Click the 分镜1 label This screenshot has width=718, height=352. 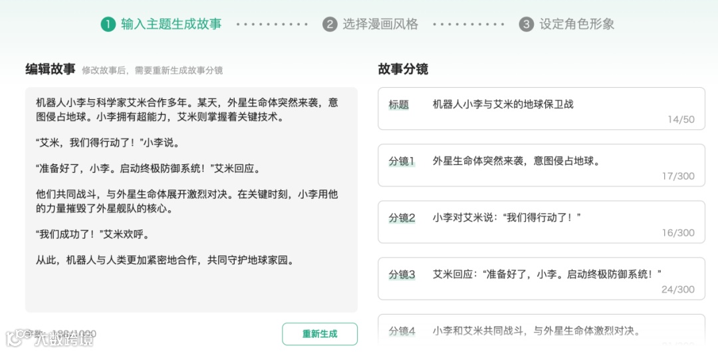(402, 161)
